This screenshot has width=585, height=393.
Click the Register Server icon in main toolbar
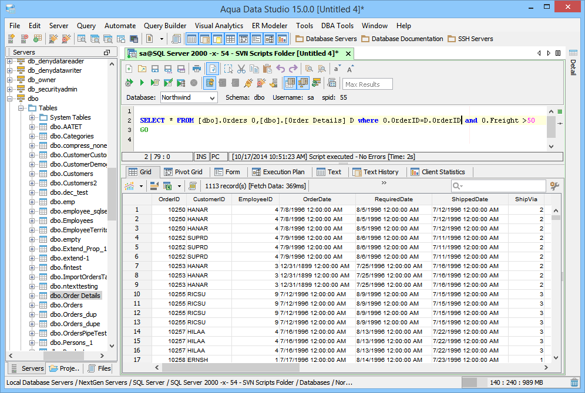(x=11, y=39)
